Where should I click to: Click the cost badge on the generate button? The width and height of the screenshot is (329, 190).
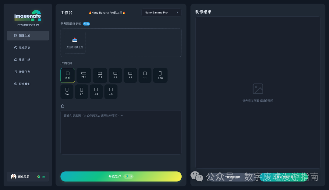[129, 177]
